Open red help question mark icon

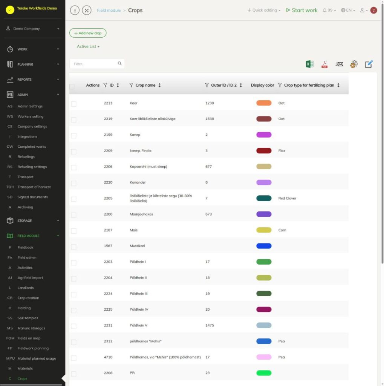(373, 10)
